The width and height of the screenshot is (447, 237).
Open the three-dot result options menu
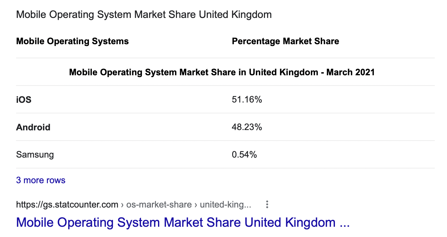pyautogui.click(x=267, y=205)
